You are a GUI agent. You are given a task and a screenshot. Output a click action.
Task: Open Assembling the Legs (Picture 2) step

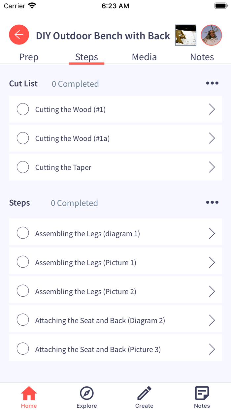(x=86, y=291)
